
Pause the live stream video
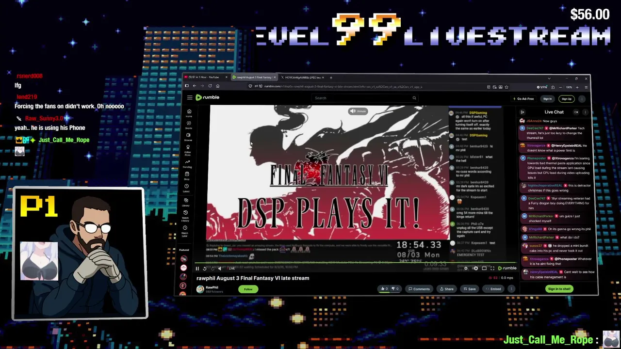tap(197, 269)
